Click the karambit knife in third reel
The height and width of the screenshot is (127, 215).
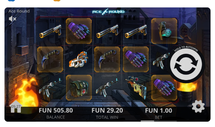107,59
